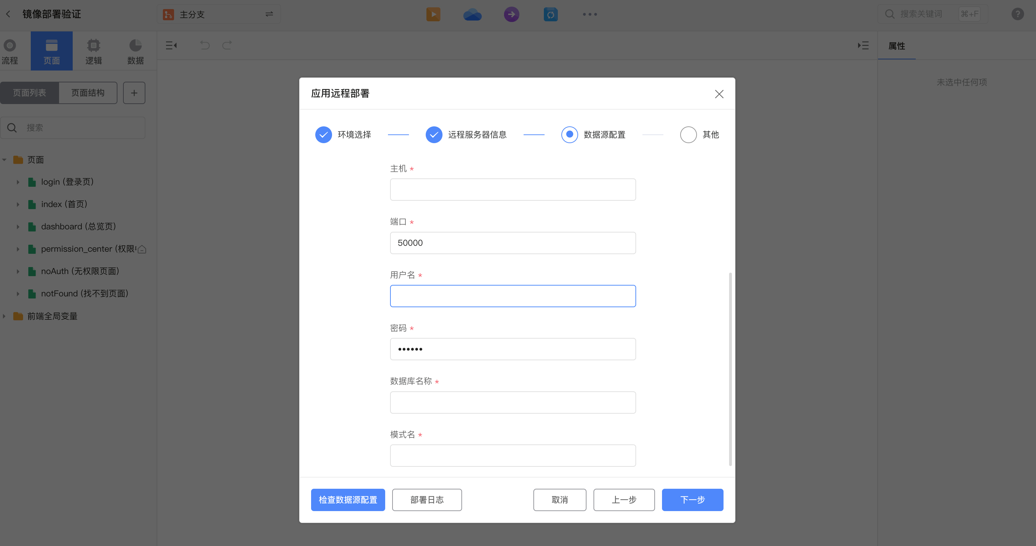Click the top 搜索关键词 search box
Viewport: 1036px width, 546px height.
click(x=932, y=14)
